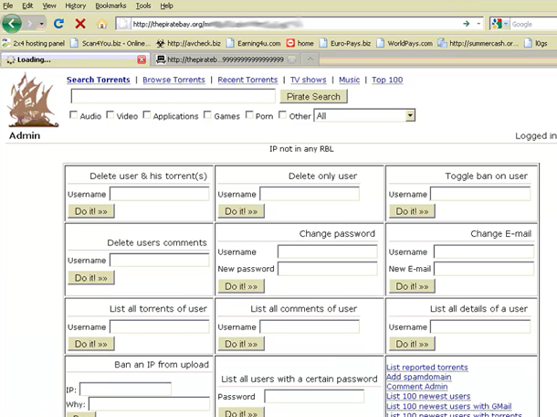The image size is (557, 417).
Task: Open the Edit menu
Action: (x=27, y=5)
